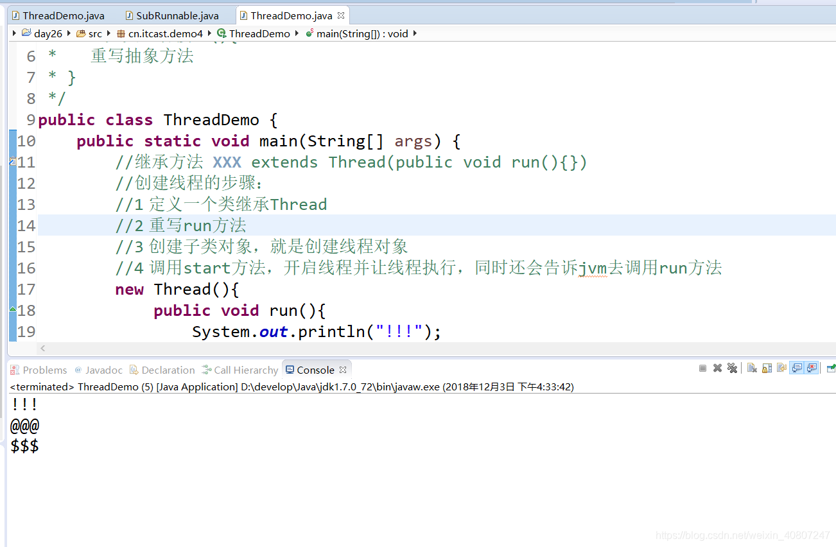Image resolution: width=836 pixels, height=547 pixels.
Task: Expand breadcrumb arrow after main(String[]) : void
Action: (415, 33)
